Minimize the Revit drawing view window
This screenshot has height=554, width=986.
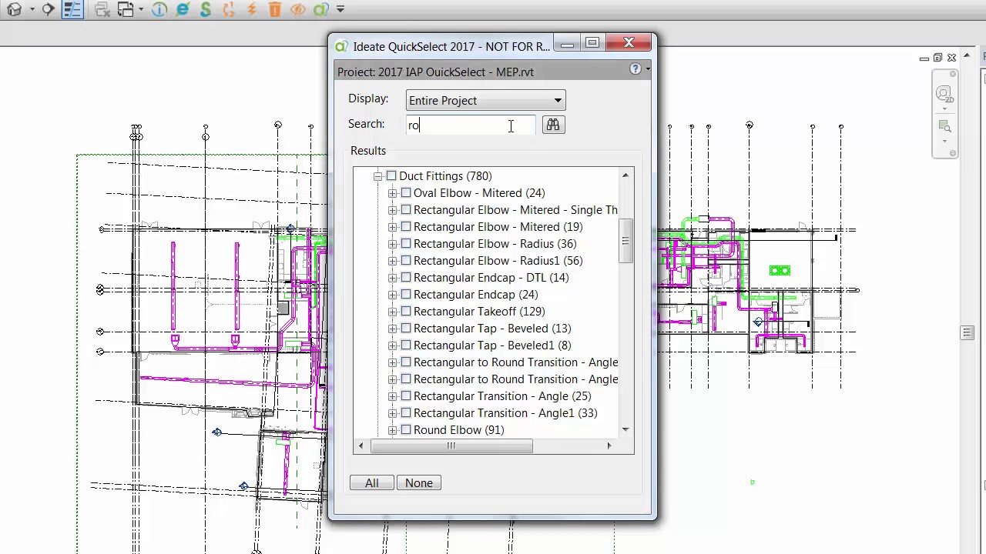point(924,58)
